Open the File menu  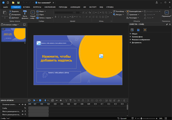5,7
